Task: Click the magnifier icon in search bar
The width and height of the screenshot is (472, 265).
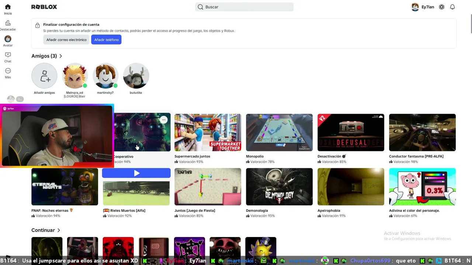Action: 201,7
